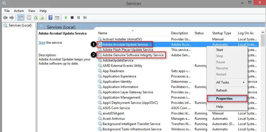Open the File menu
This screenshot has height=132, width=266.
7,11
